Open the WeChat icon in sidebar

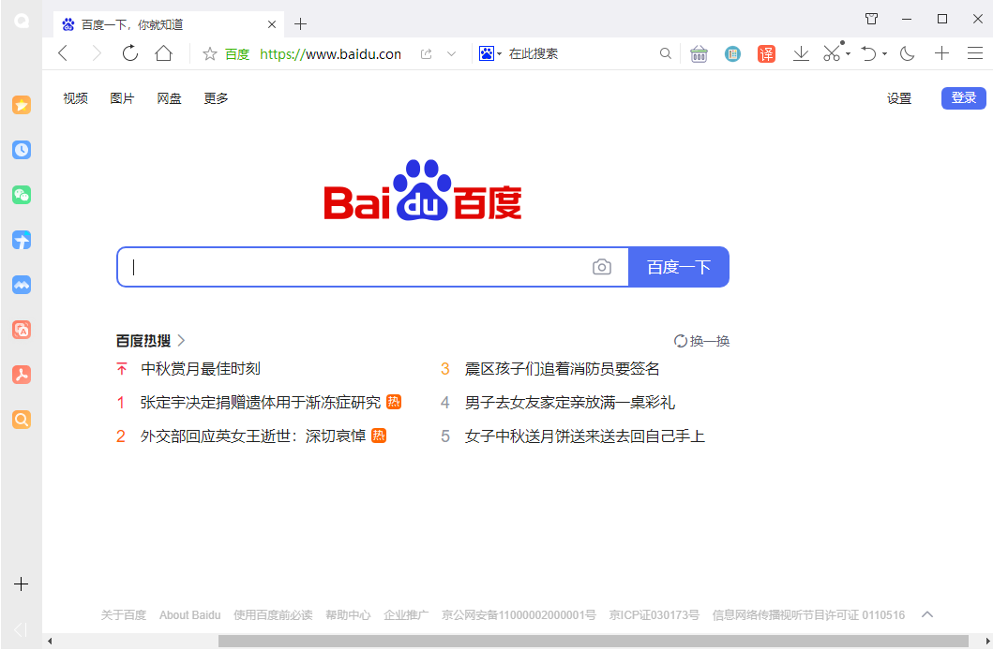pos(22,195)
